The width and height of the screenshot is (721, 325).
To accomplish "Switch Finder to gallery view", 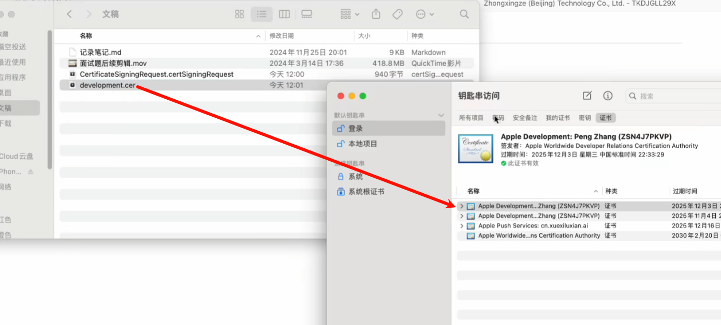I will [306, 14].
